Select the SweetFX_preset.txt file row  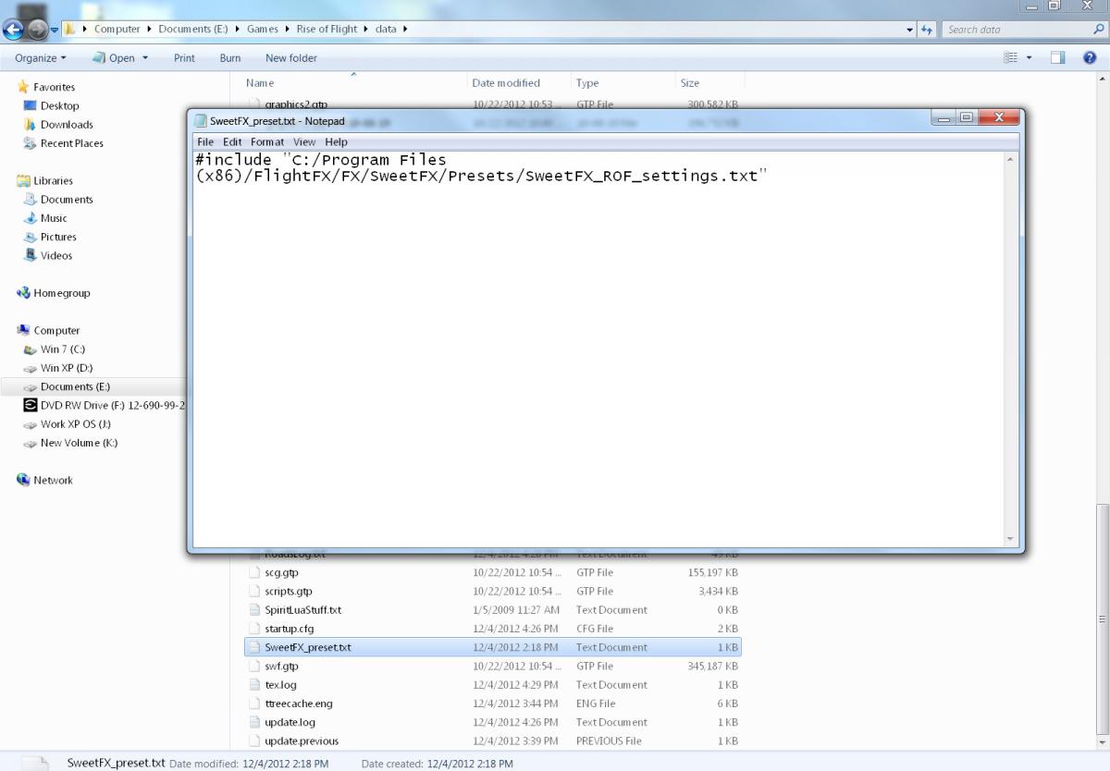click(493, 647)
